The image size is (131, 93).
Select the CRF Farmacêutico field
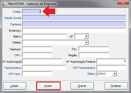111,68
